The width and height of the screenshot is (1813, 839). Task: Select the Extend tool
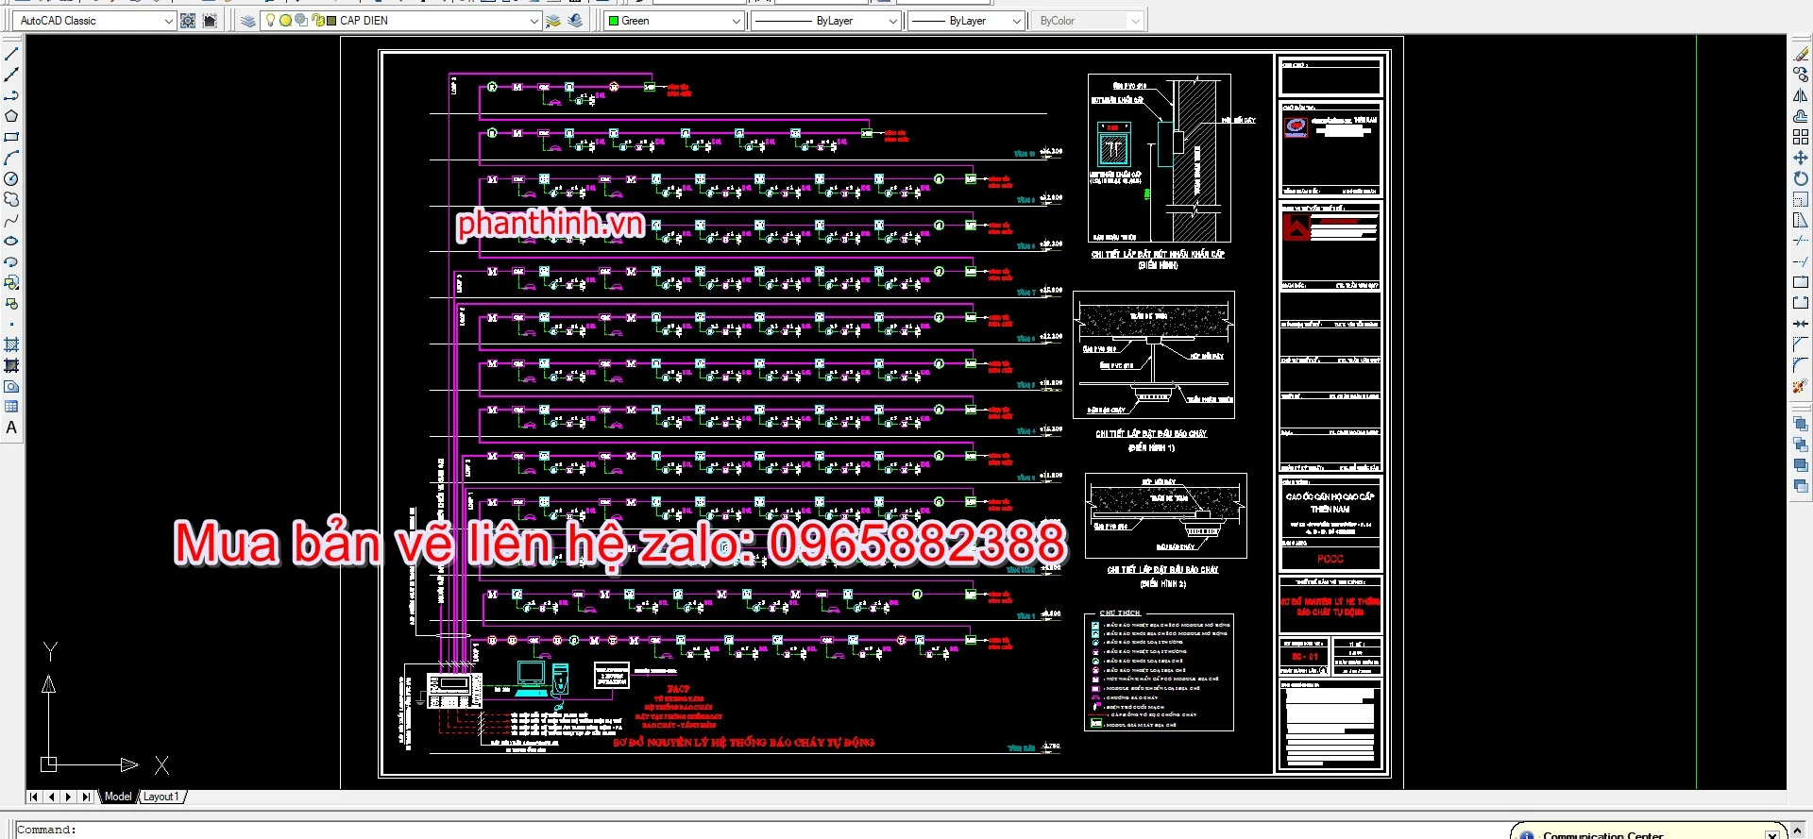[x=1801, y=261]
